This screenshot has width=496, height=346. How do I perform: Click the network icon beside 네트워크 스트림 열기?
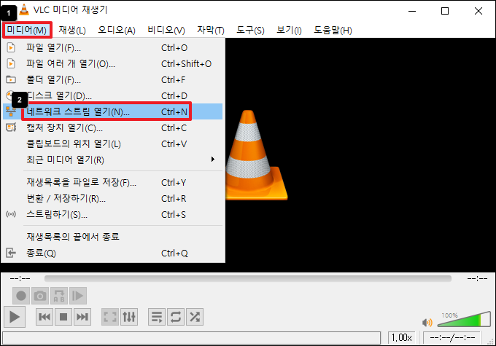click(x=11, y=111)
